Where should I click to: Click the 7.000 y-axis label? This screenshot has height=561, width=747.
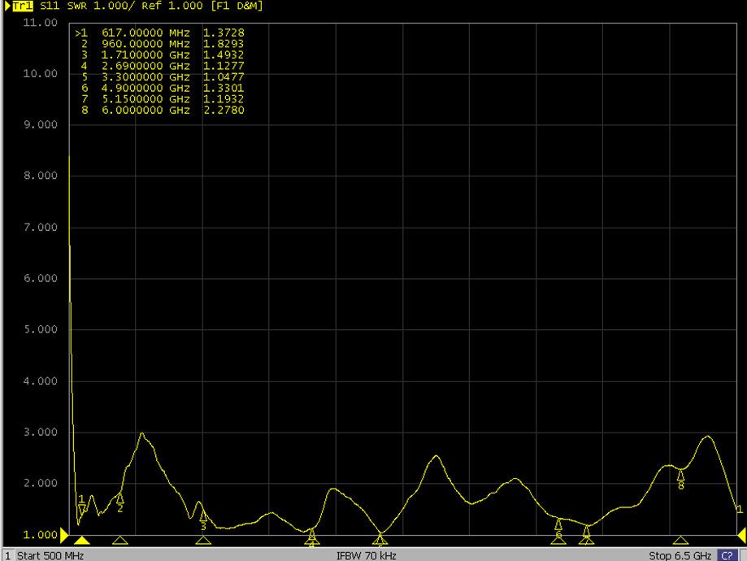click(x=41, y=227)
